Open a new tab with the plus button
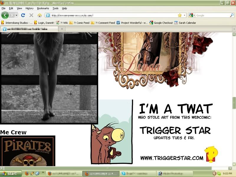This screenshot has height=177, width=236. (62, 29)
